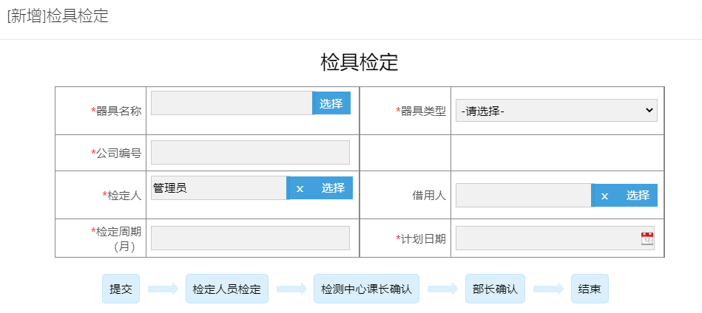This screenshot has width=702, height=313.
Task: Click the *计划日期 label
Action: 421,238
